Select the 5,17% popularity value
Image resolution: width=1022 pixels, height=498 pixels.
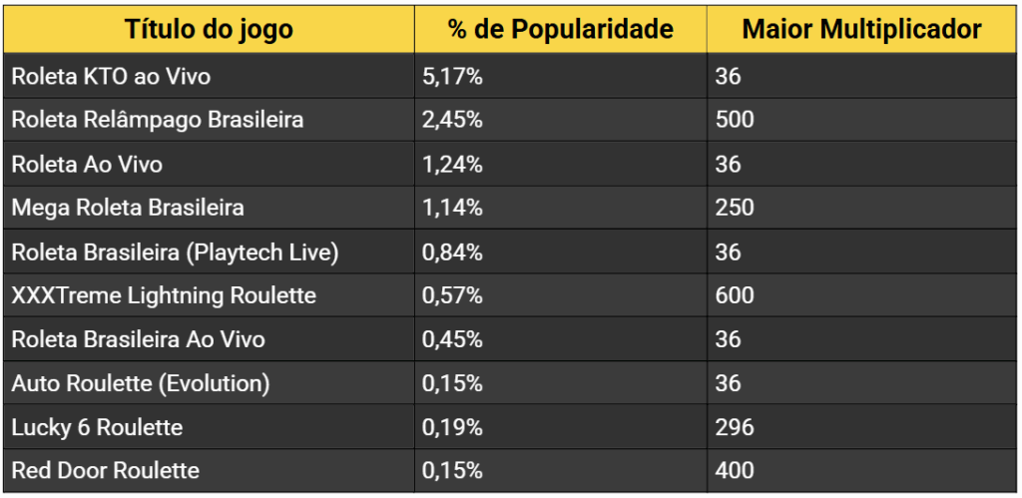tap(453, 76)
